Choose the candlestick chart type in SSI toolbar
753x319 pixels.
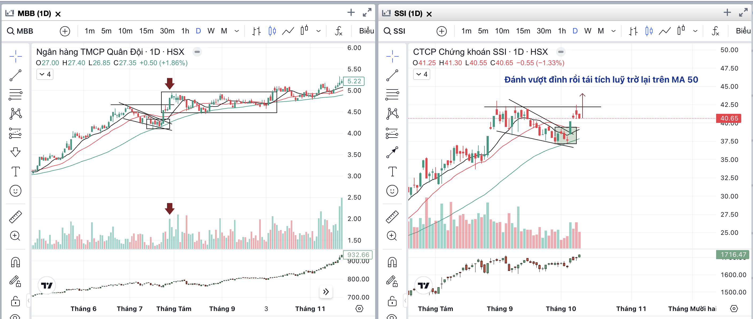pos(649,31)
